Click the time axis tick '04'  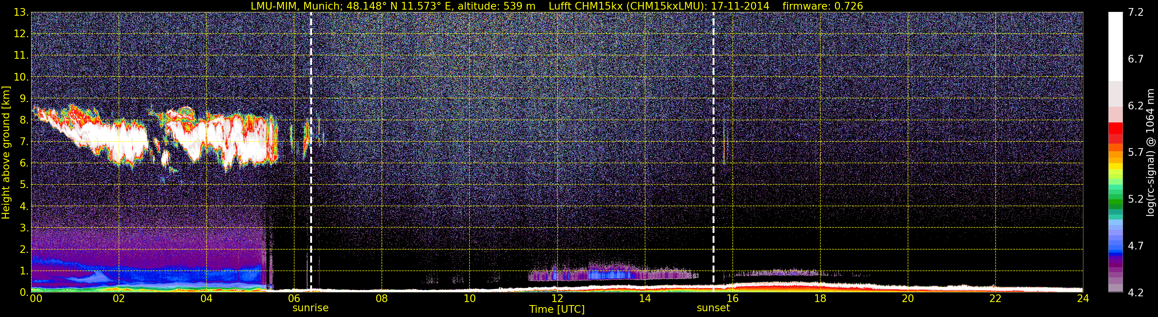click(x=206, y=299)
